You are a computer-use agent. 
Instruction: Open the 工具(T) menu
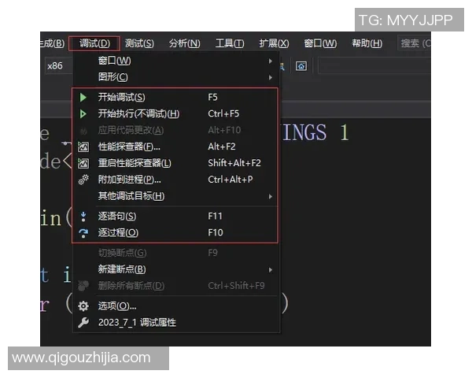click(x=230, y=43)
